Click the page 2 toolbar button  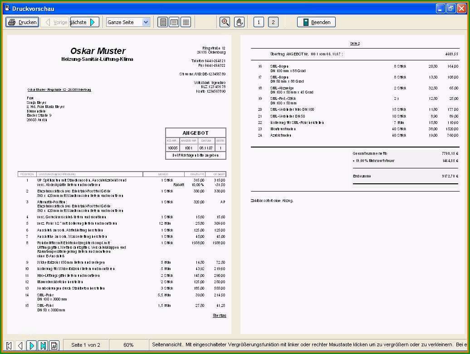(x=273, y=22)
